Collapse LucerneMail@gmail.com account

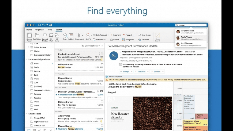pyautogui.click(x=27, y=59)
